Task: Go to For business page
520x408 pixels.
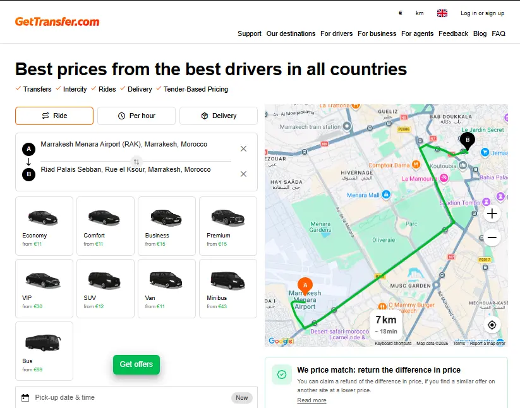Action: tap(377, 33)
